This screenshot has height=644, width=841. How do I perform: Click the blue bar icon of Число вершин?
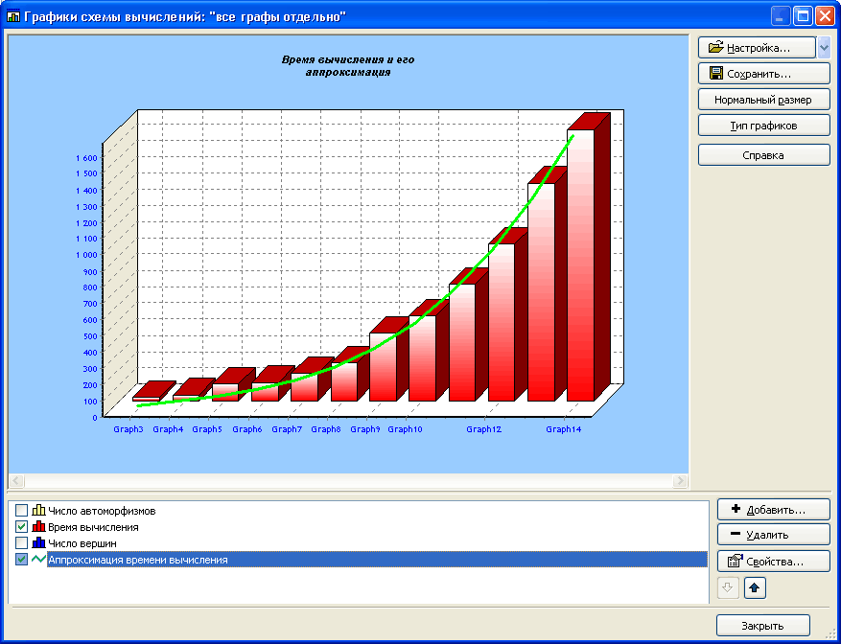coord(38,543)
